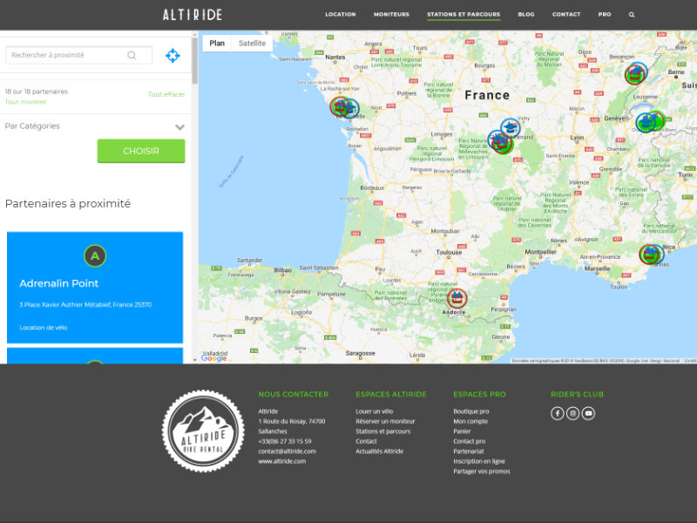Image resolution: width=697 pixels, height=523 pixels.
Task: Click the '18 sur 18 partenaires' count
Action: point(37,92)
